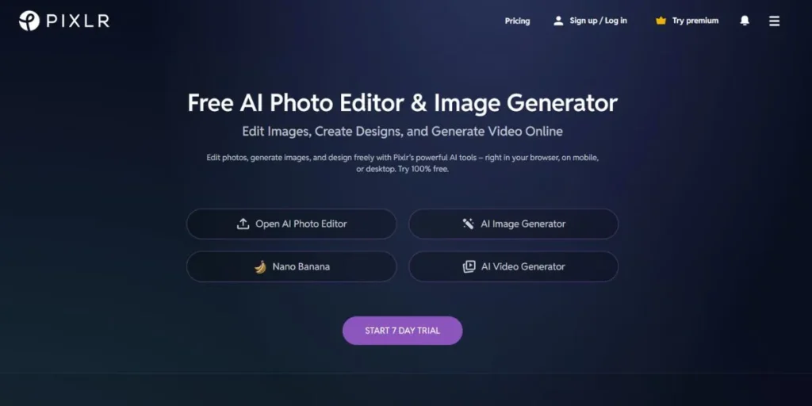
Task: Click the 'Try 100% free' description text
Action: (x=423, y=170)
